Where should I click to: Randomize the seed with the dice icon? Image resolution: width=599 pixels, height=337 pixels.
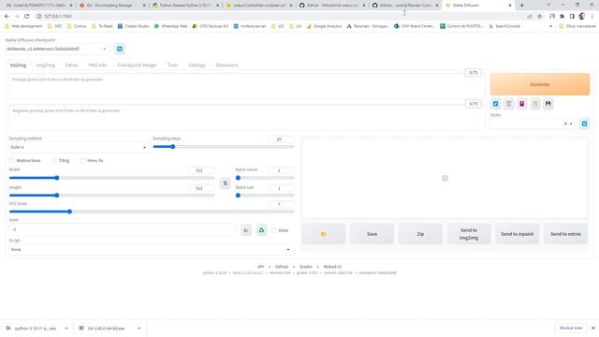coord(246,230)
